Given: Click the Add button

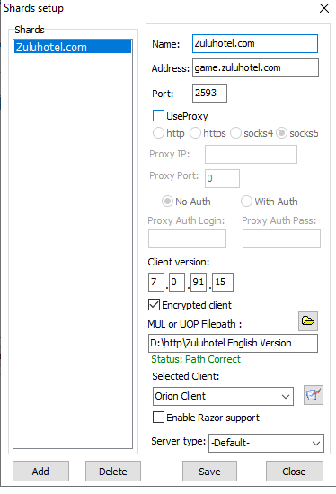Looking at the screenshot, I should point(40,472).
